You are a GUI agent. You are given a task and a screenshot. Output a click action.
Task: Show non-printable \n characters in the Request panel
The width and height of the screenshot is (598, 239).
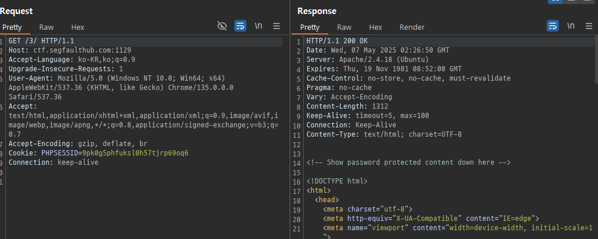point(259,26)
